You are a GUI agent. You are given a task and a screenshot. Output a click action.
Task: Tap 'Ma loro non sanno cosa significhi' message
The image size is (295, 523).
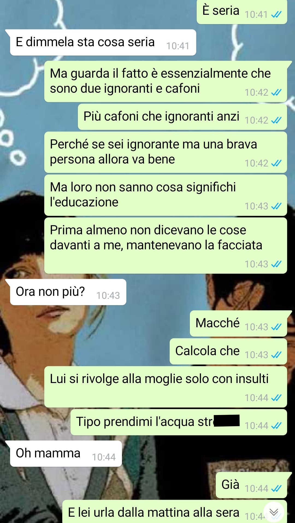pos(166,195)
